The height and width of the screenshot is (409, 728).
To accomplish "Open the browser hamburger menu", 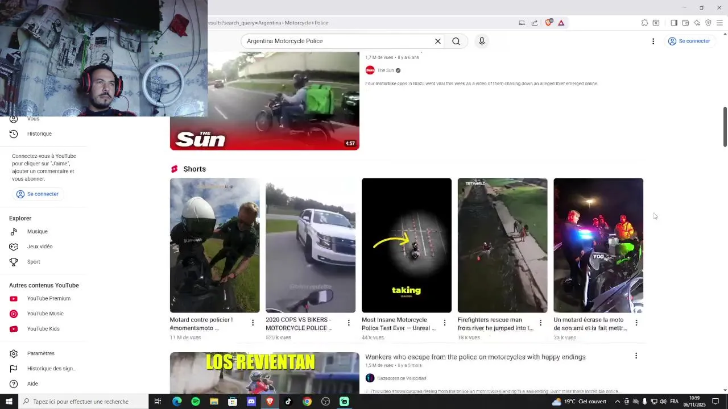I will click(719, 23).
